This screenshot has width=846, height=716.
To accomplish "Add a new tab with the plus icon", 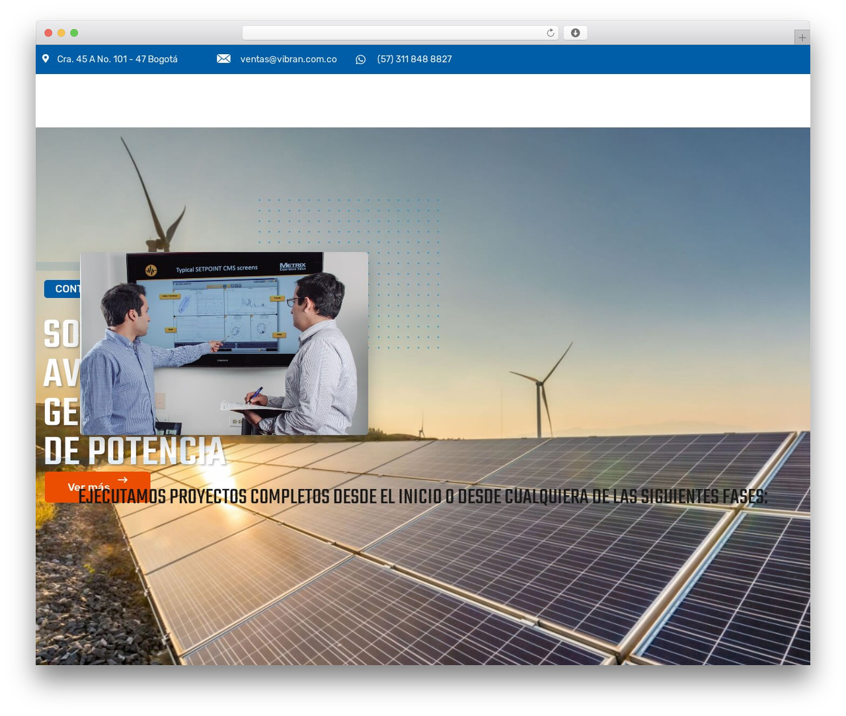I will [x=802, y=38].
